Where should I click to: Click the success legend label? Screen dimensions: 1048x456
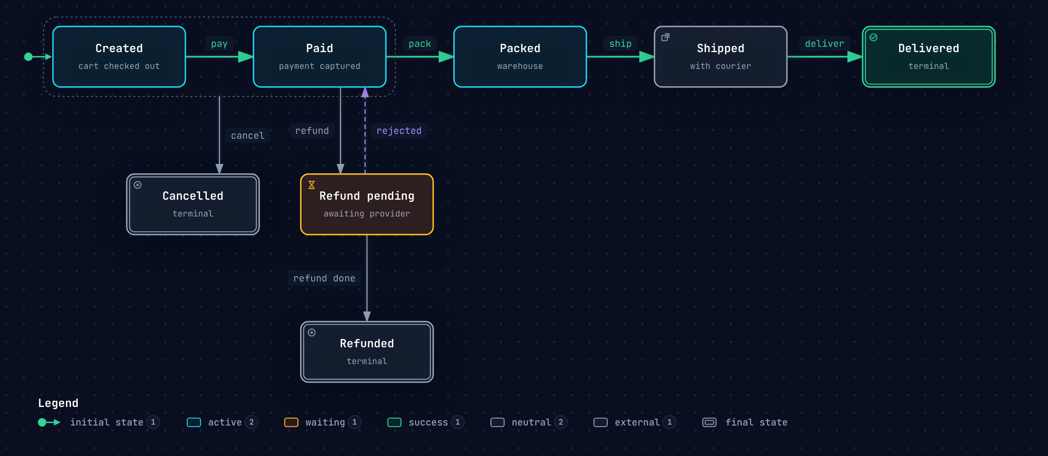[428, 422]
